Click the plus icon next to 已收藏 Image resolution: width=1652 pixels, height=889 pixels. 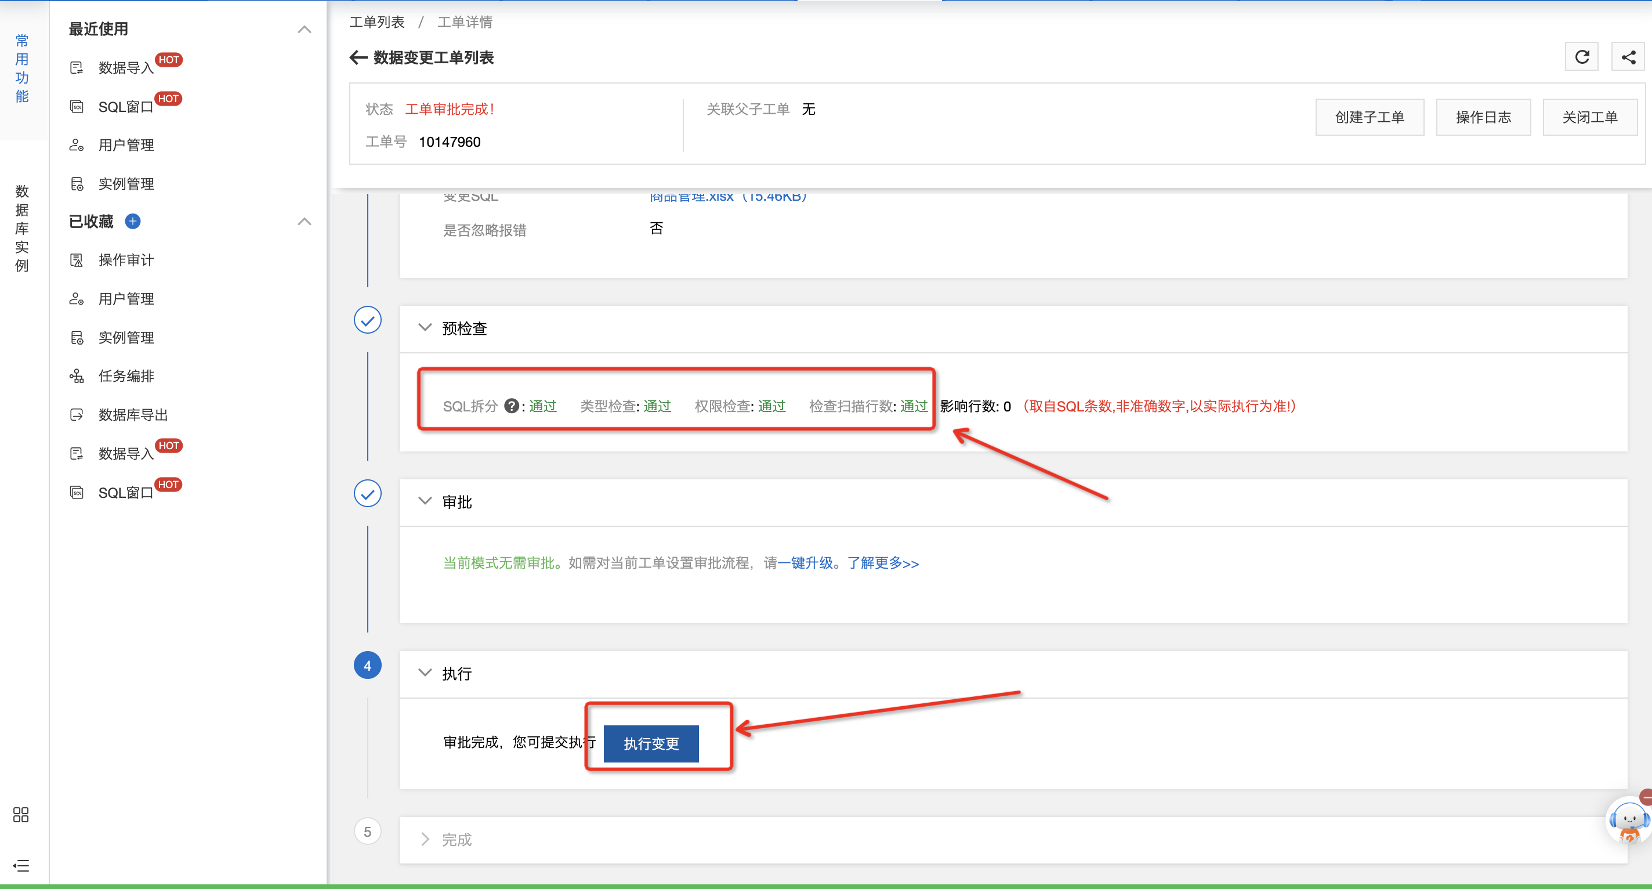(133, 221)
